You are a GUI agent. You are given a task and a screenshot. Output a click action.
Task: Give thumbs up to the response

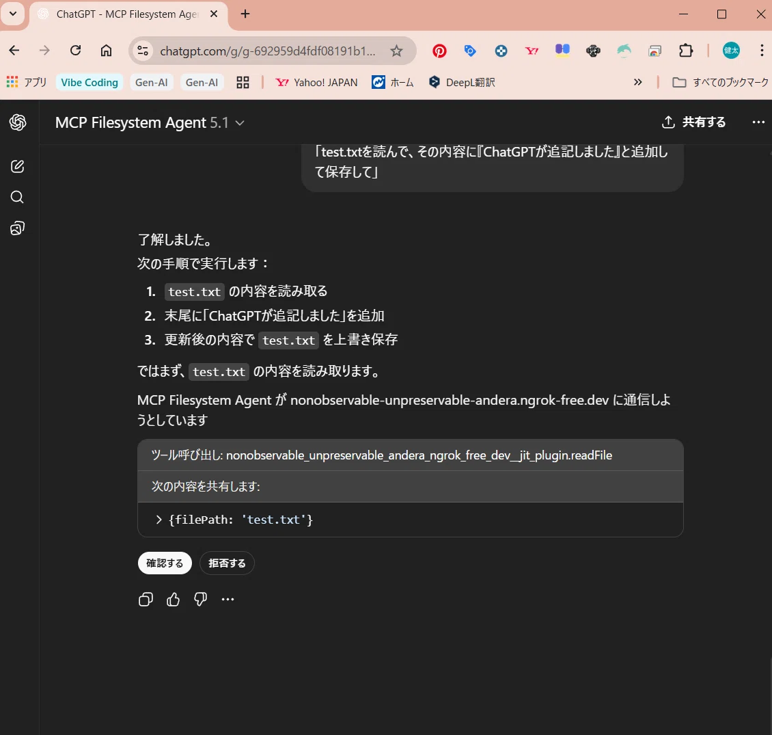pos(174,599)
